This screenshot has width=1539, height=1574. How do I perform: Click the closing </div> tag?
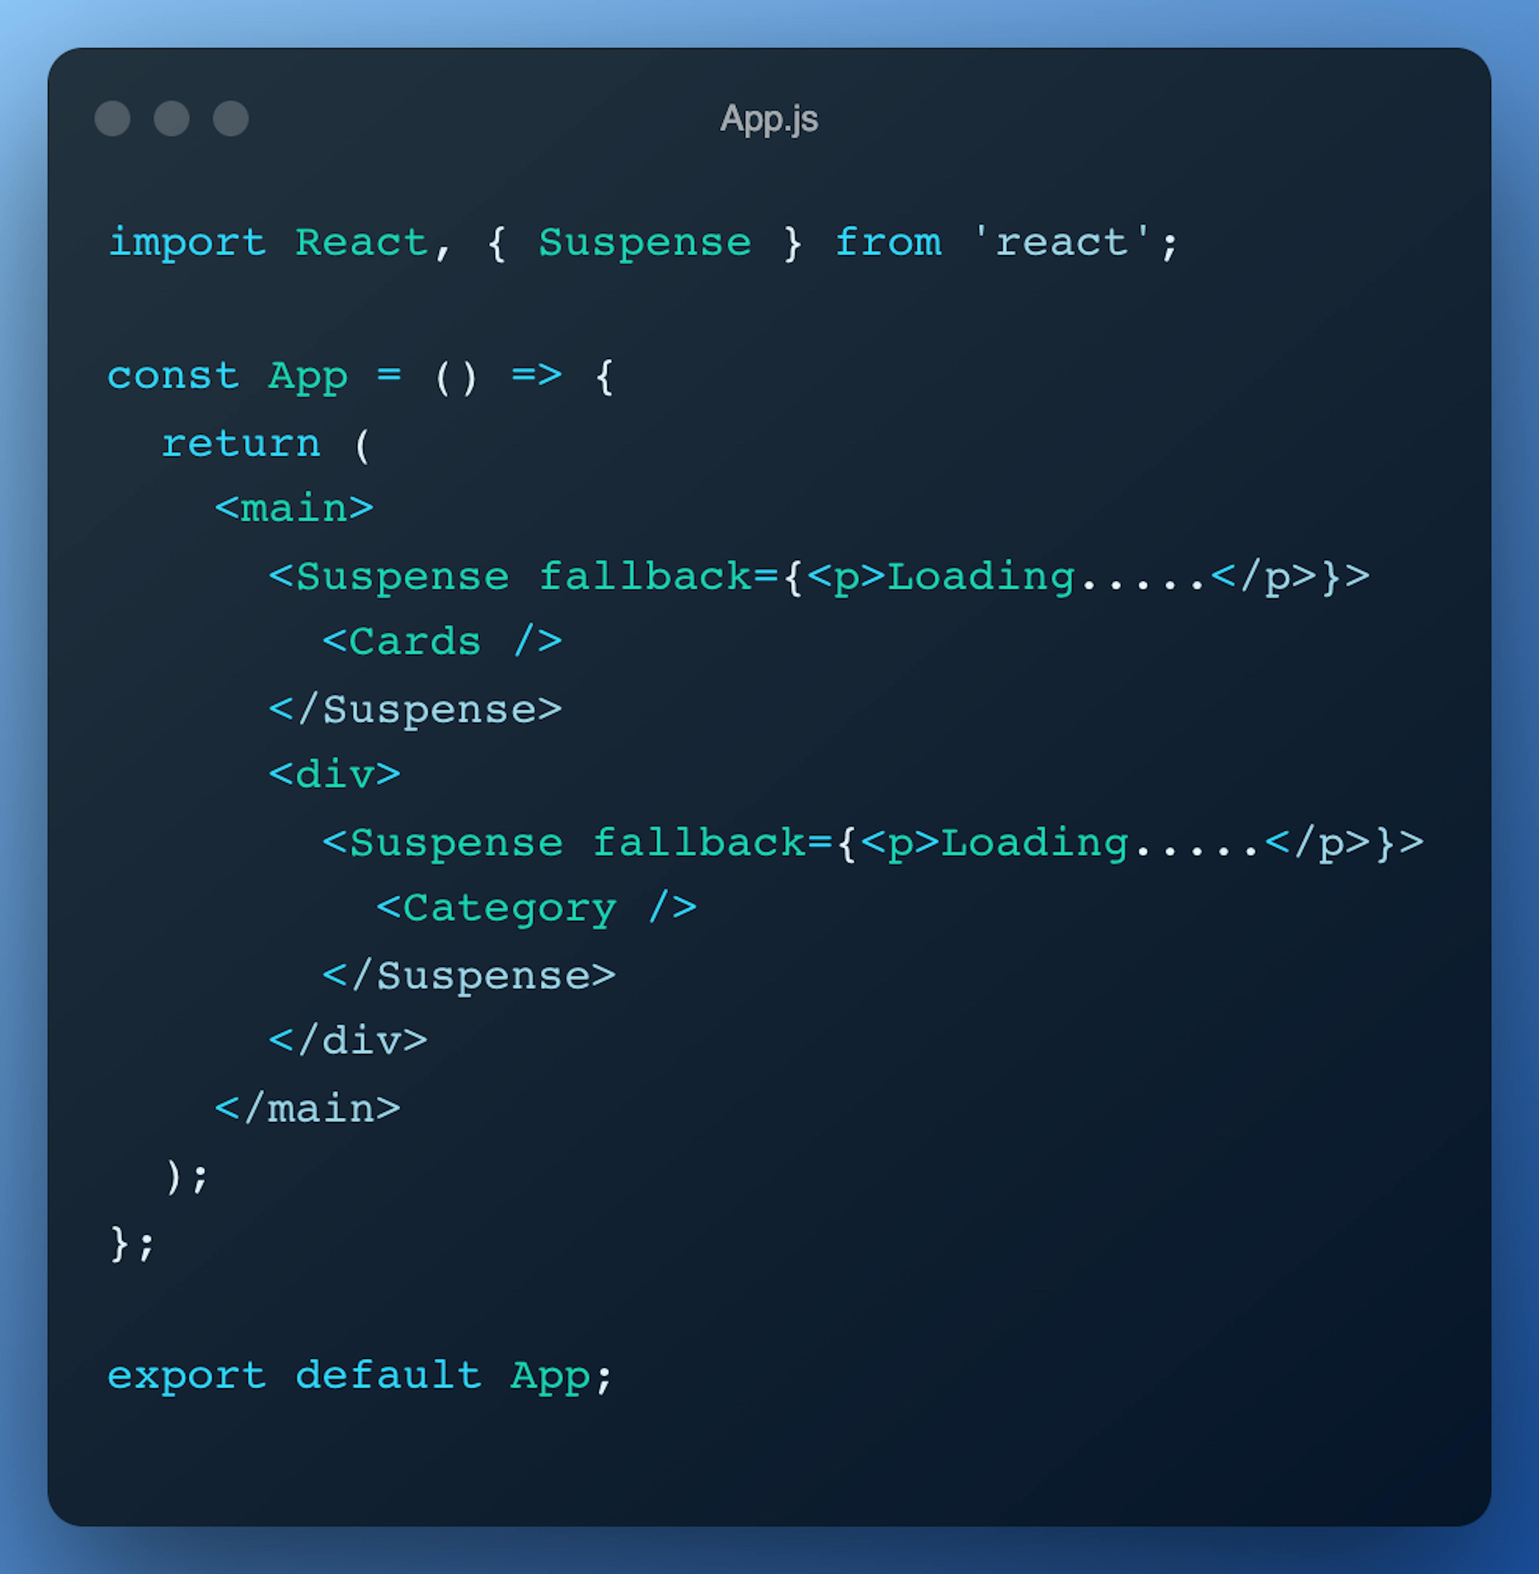[347, 1042]
